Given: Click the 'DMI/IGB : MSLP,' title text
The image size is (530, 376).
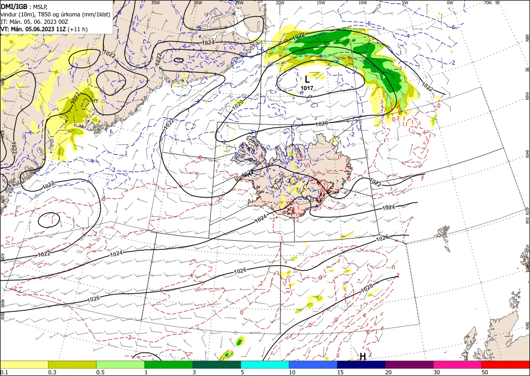Looking at the screenshot, I should pos(24,6).
